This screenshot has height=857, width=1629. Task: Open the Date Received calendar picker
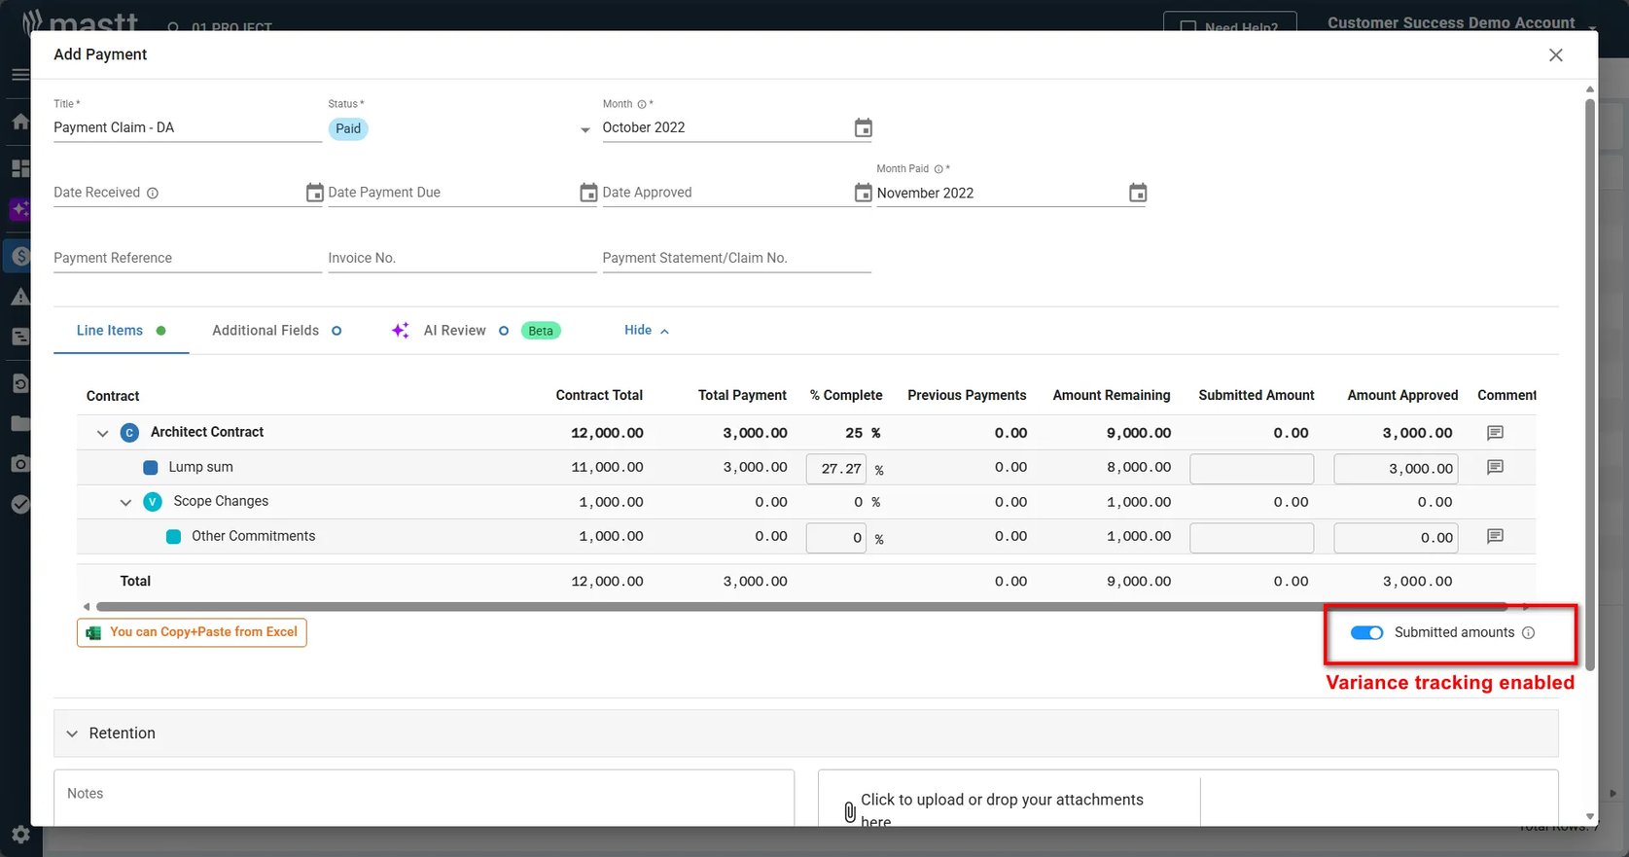coord(314,193)
